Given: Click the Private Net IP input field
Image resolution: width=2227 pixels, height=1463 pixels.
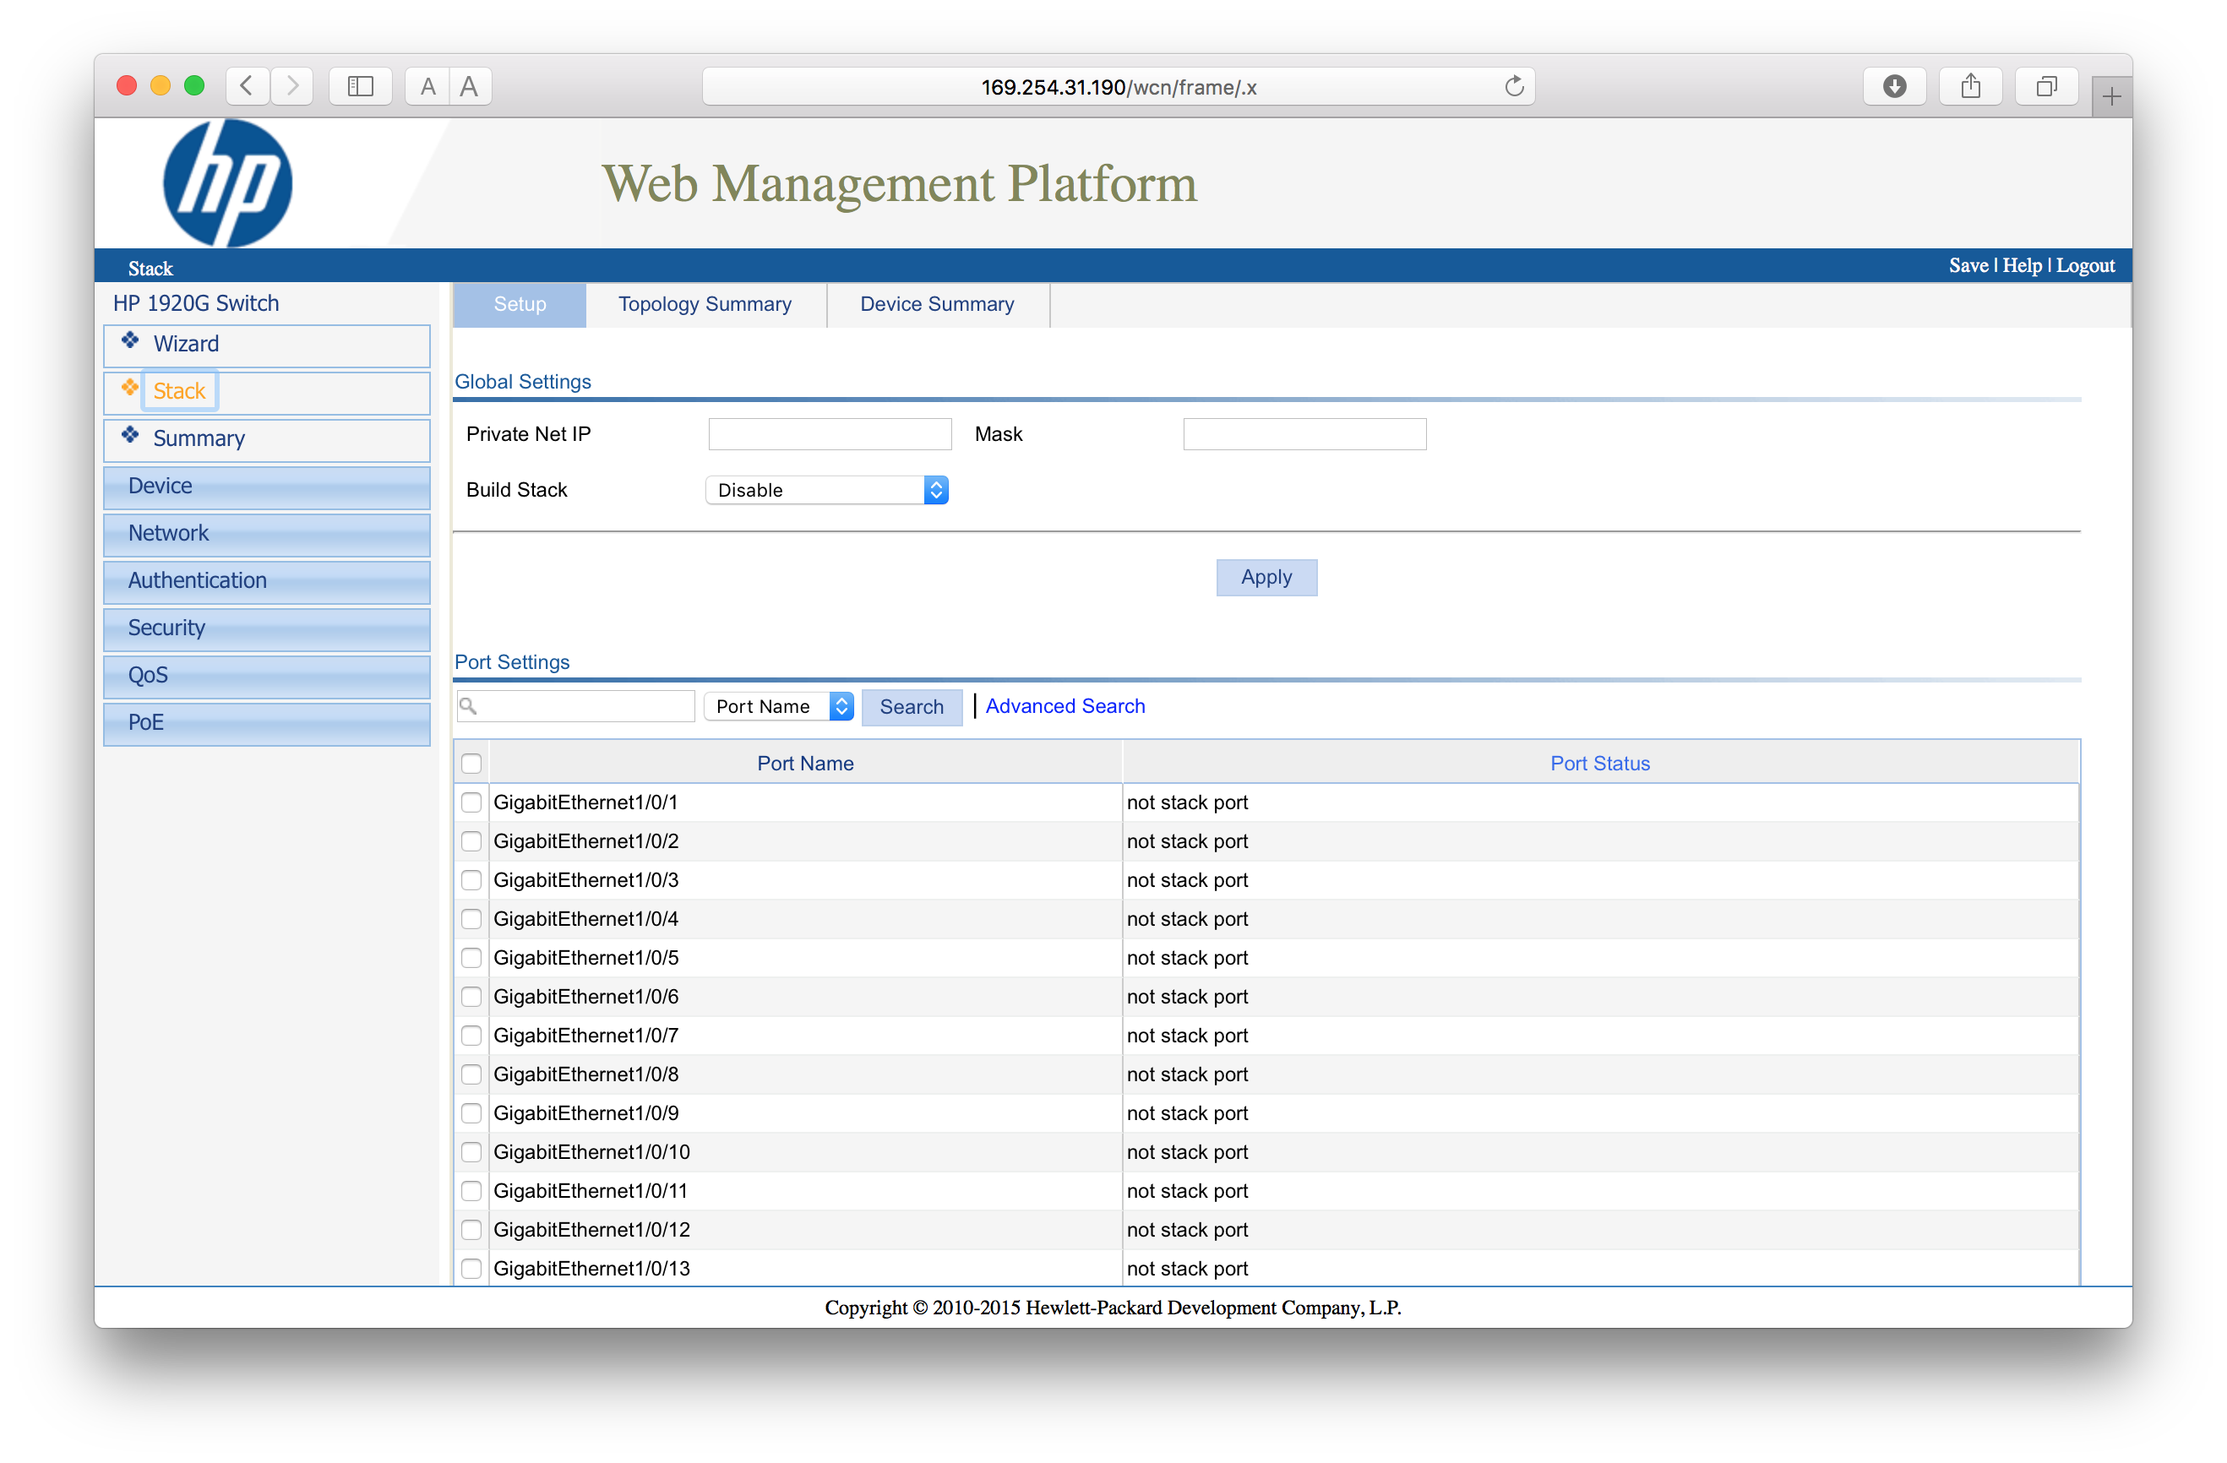Looking at the screenshot, I should click(x=830, y=434).
